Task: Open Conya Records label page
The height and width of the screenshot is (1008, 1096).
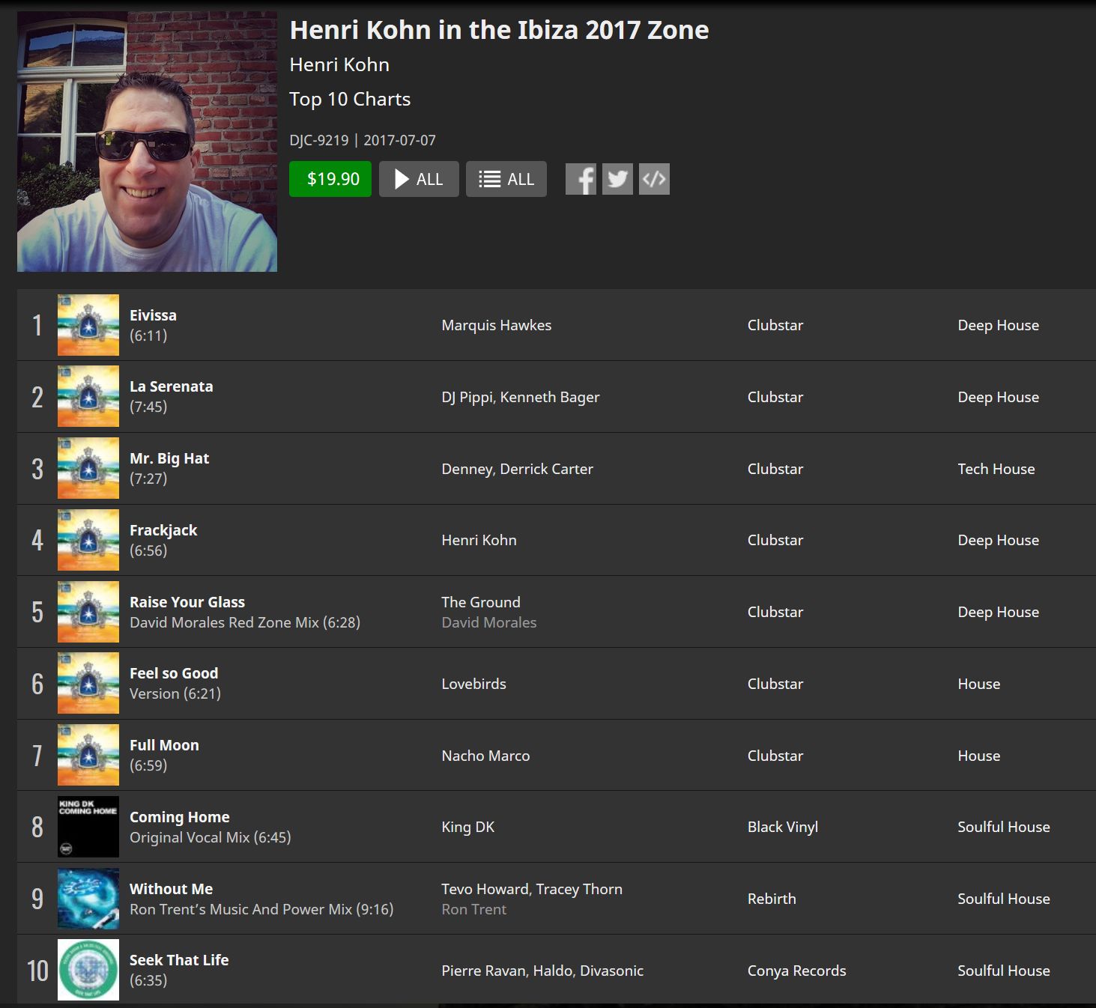Action: [796, 971]
